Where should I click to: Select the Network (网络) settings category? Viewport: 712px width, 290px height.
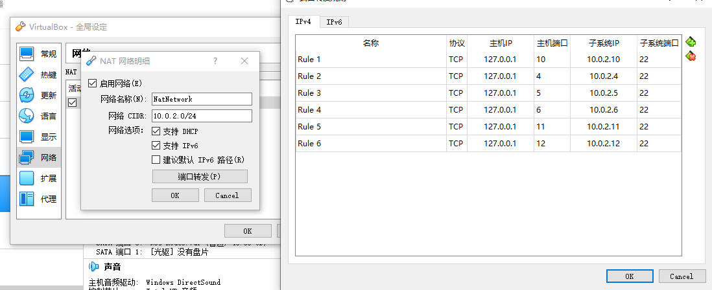coord(39,158)
